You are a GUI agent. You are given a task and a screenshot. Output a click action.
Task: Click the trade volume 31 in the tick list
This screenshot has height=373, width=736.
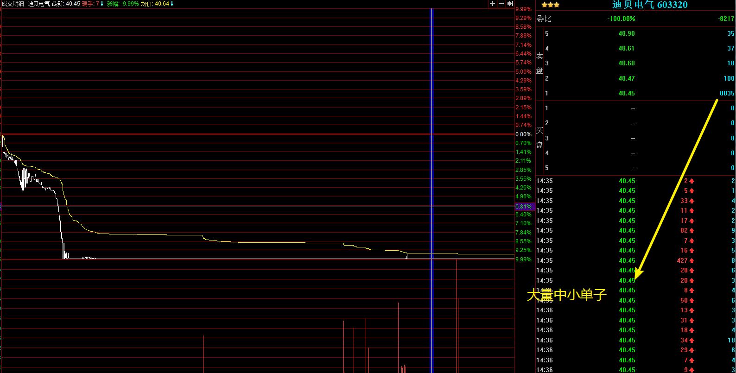click(x=684, y=321)
